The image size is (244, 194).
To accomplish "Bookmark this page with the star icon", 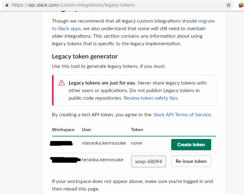I will 229,5.
